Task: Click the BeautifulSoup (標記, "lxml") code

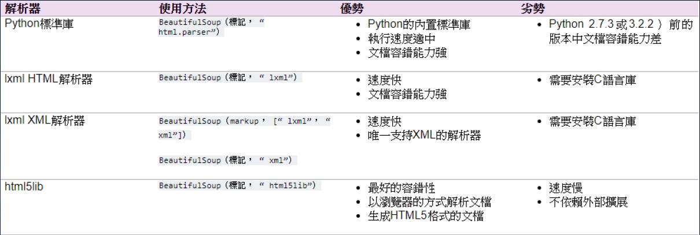Action: click(x=231, y=77)
